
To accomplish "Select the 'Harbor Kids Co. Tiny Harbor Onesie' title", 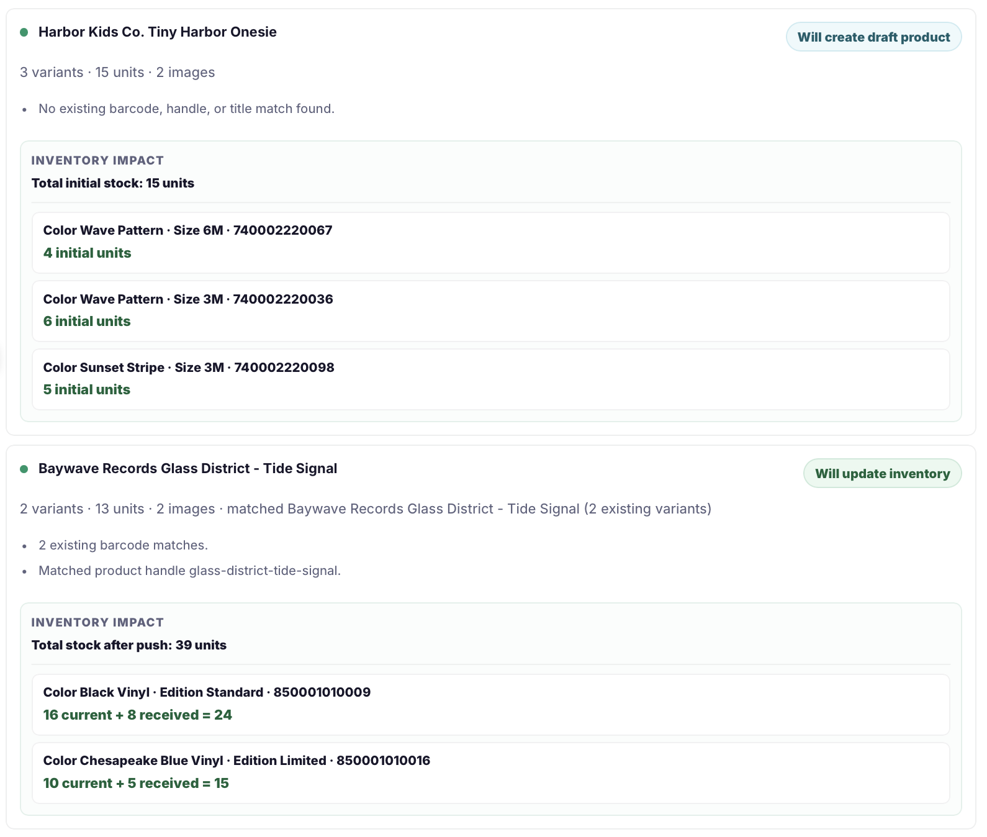I will [158, 32].
